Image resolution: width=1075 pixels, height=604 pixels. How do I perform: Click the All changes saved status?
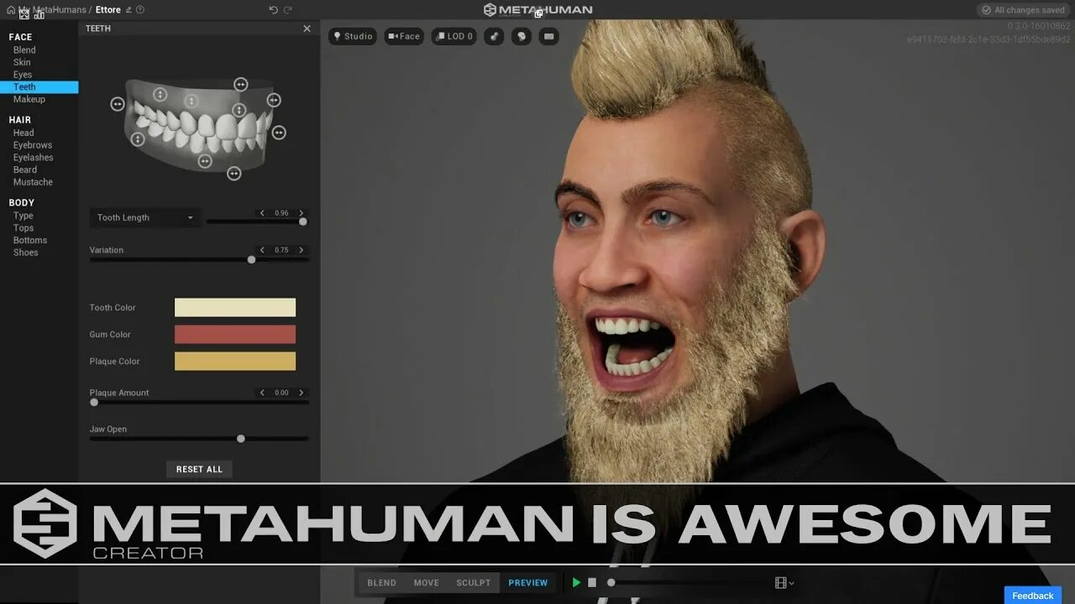pyautogui.click(x=1023, y=10)
